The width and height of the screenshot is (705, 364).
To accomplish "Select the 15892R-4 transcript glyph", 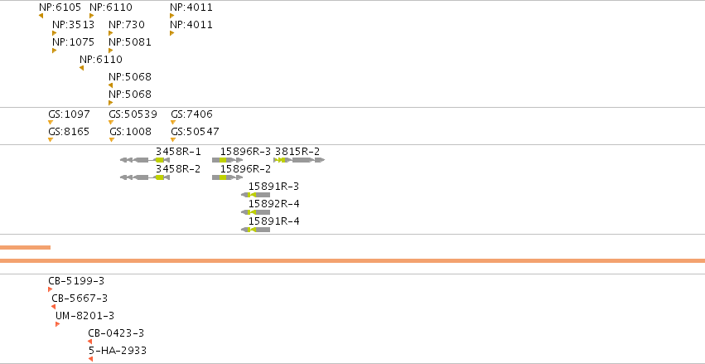I will [x=255, y=212].
